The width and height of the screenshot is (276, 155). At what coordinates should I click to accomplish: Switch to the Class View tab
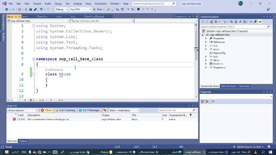(x=244, y=86)
